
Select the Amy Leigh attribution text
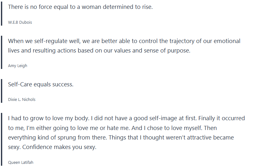tap(18, 66)
